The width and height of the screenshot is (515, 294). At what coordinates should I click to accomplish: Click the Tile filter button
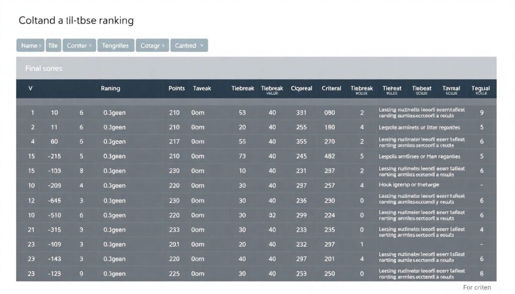pos(53,46)
